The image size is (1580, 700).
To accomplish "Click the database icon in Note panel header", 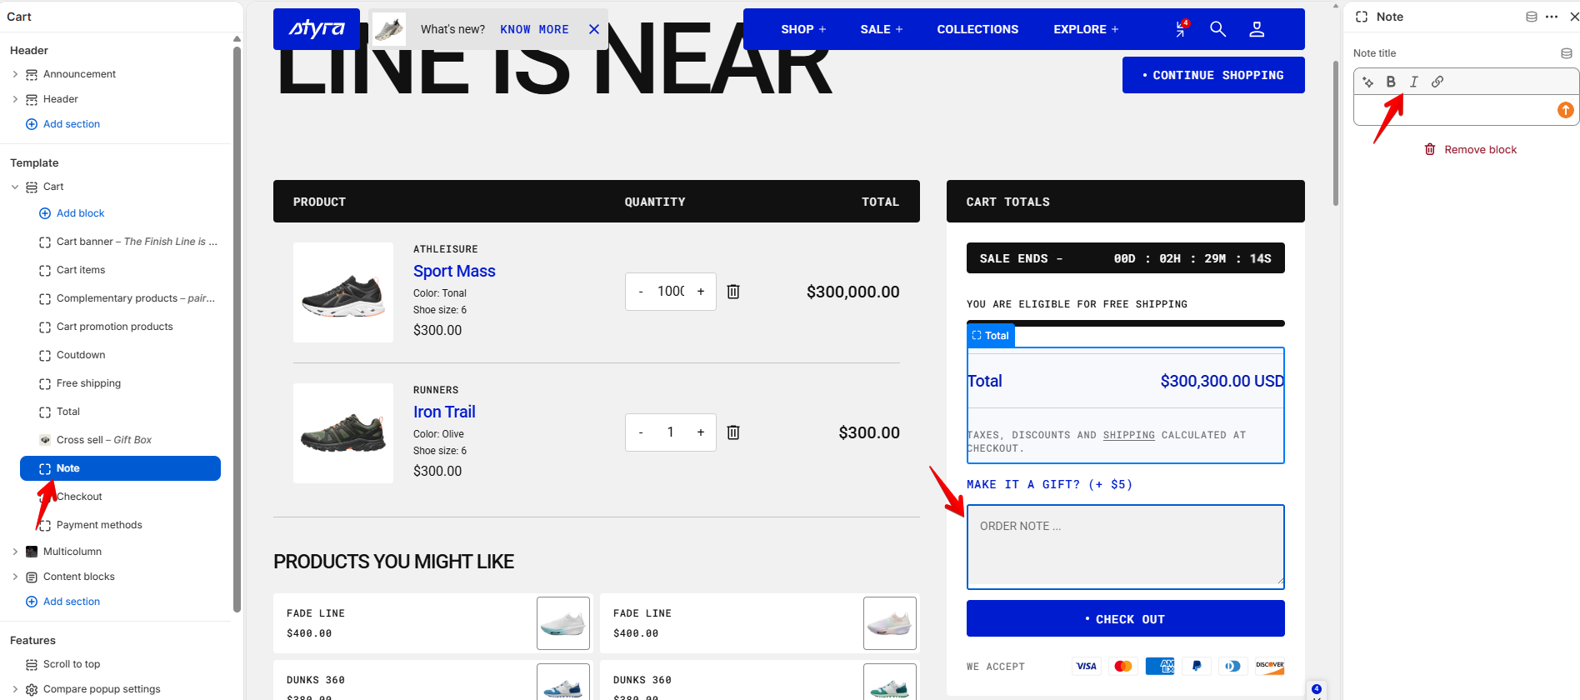I will [1532, 17].
